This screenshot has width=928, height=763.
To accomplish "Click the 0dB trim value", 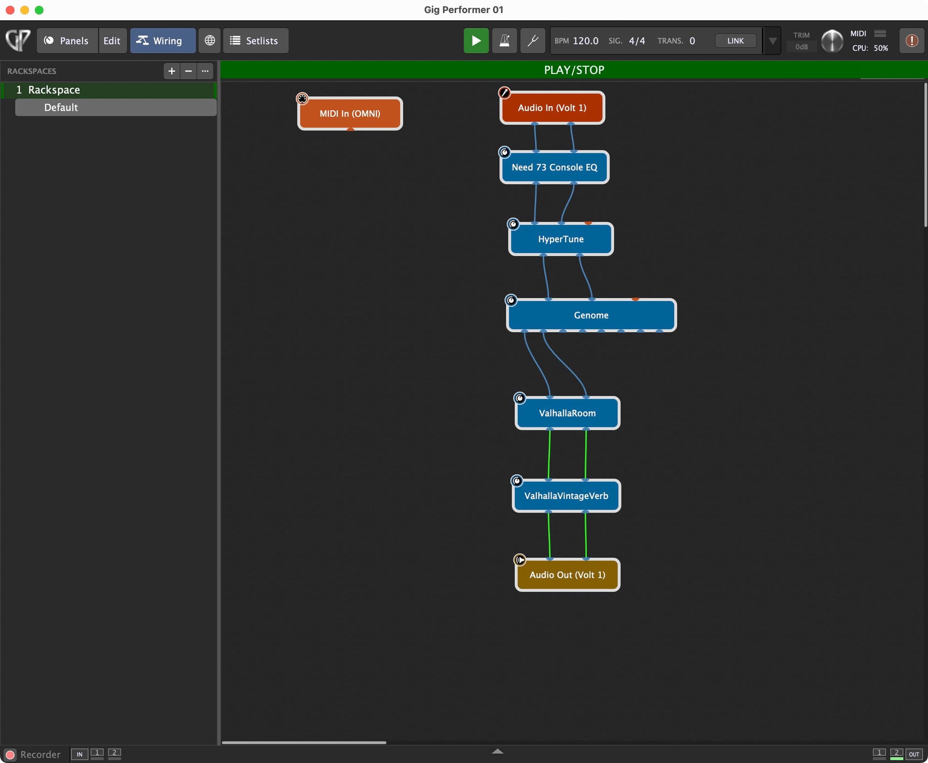I will [x=801, y=47].
